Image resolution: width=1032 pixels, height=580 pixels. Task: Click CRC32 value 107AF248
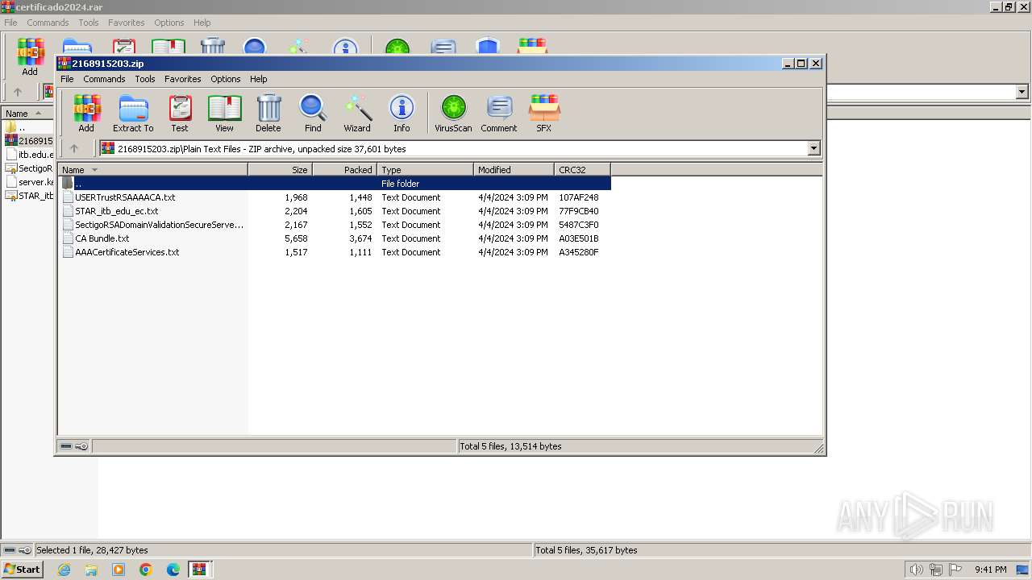click(579, 197)
